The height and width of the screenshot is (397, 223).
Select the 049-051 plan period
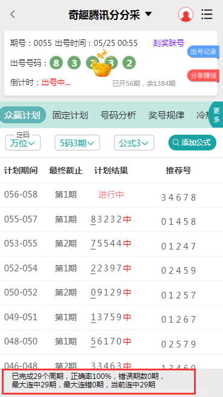tap(21, 317)
